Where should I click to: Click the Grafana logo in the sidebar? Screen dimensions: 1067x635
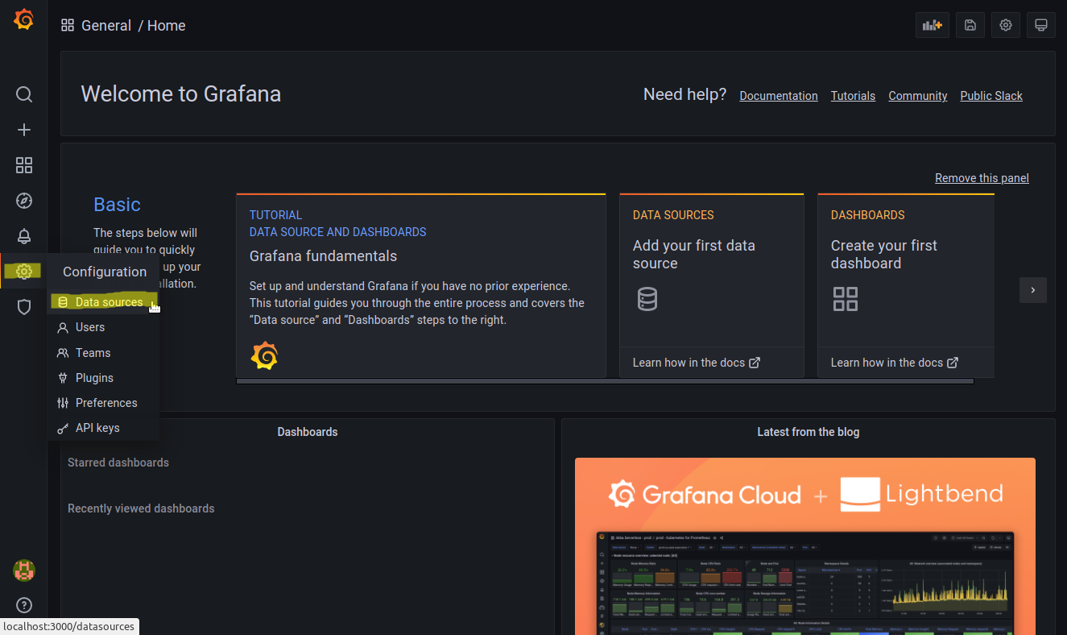coord(24,20)
